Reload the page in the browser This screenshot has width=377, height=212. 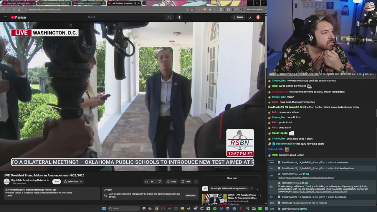click(x=14, y=9)
